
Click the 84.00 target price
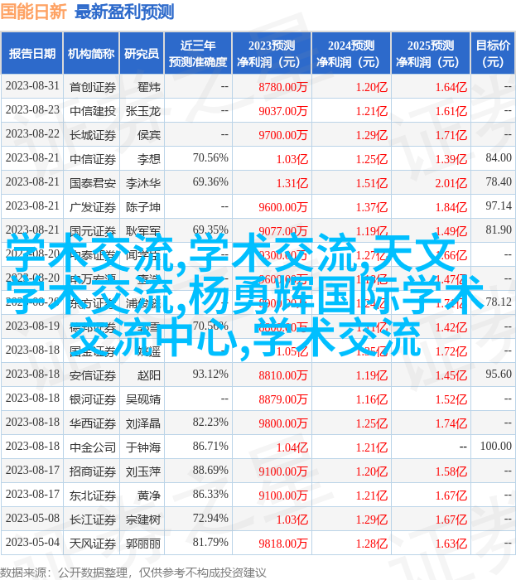(x=499, y=158)
